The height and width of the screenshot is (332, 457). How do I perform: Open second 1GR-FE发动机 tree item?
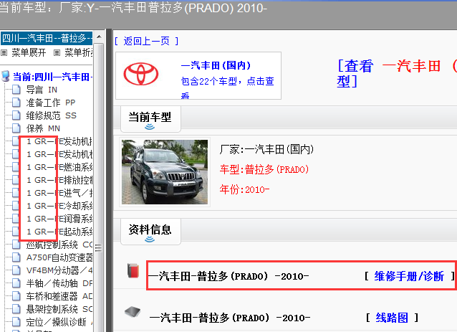59,154
